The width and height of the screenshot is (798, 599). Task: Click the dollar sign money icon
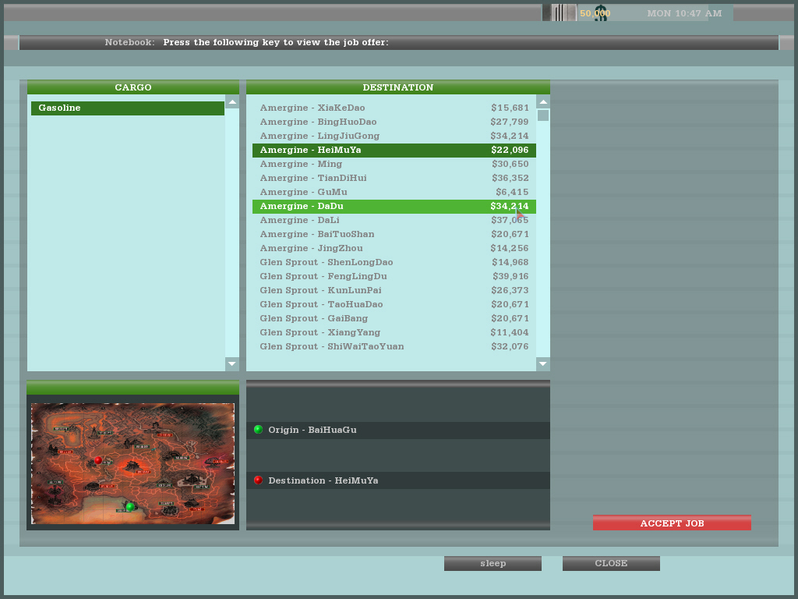[600, 13]
